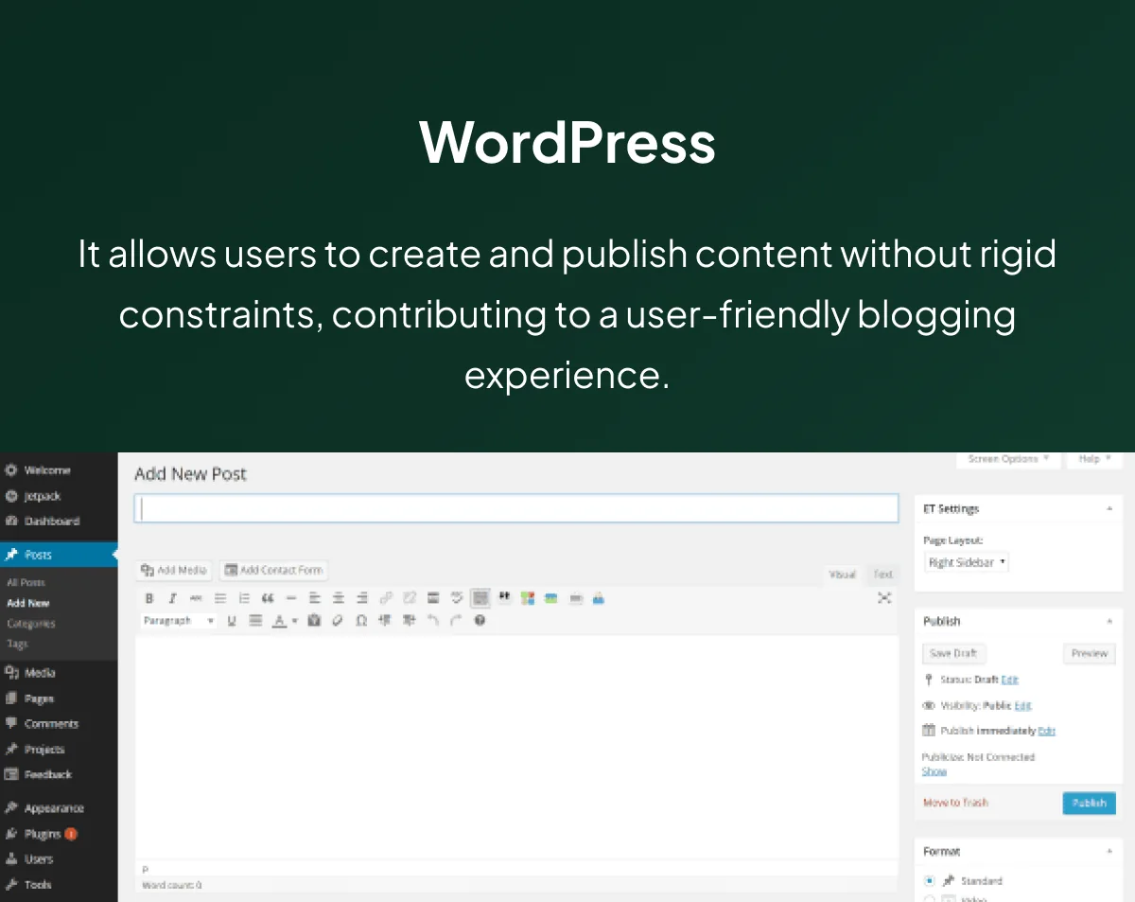Click paste as text icon
The image size is (1135, 902).
tap(314, 621)
